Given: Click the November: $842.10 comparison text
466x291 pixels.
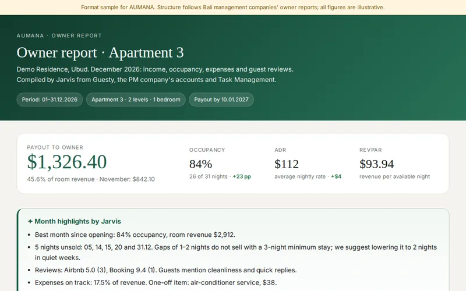Looking at the screenshot, I should (x=127, y=179).
